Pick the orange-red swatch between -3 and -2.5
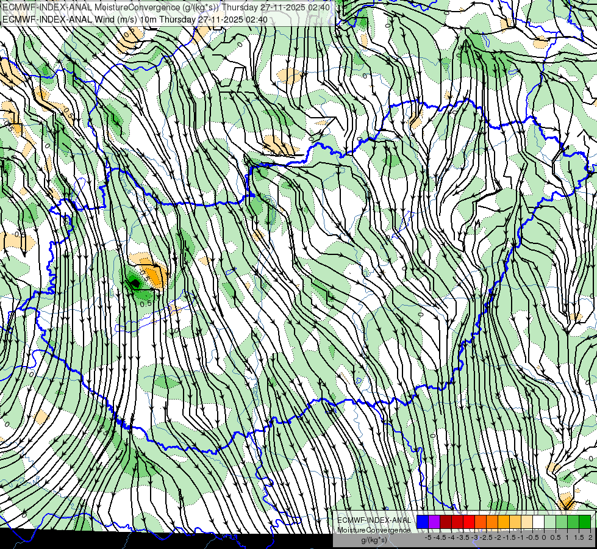 481,522
